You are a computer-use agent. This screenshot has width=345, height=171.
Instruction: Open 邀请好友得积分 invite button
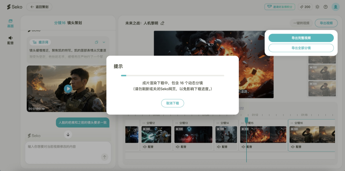pos(280,7)
